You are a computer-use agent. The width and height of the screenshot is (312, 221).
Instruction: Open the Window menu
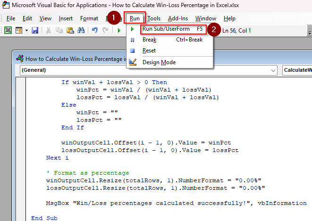tap(205, 18)
